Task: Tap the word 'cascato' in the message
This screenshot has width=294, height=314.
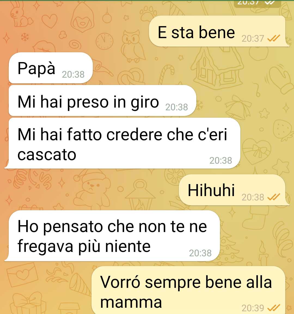Action: pos(47,155)
